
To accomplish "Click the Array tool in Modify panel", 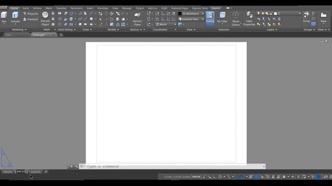I will tap(123, 24).
